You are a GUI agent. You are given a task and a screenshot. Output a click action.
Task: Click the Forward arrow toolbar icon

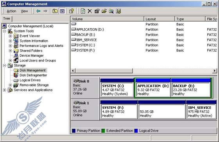45,11
